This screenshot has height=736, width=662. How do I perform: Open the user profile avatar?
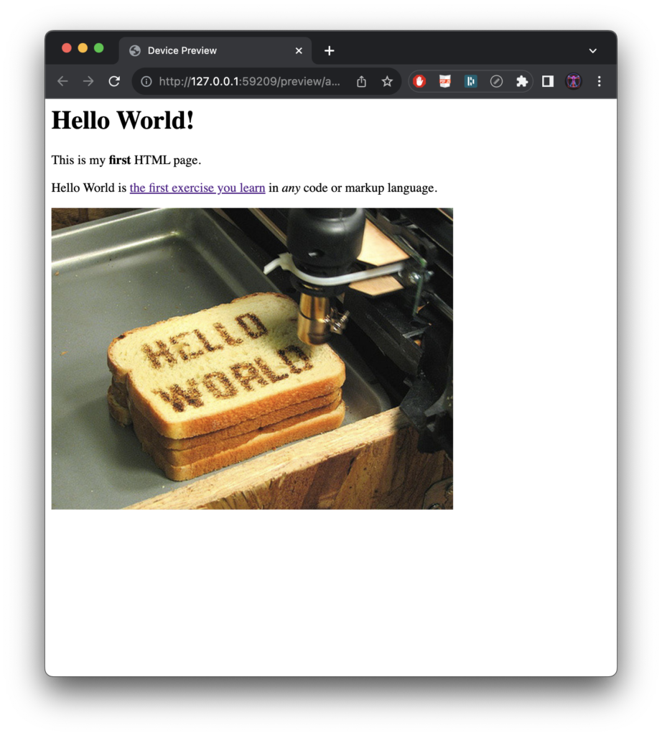pos(573,81)
